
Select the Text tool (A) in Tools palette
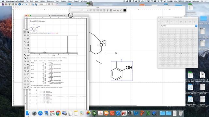pyautogui.click(x=28, y=42)
